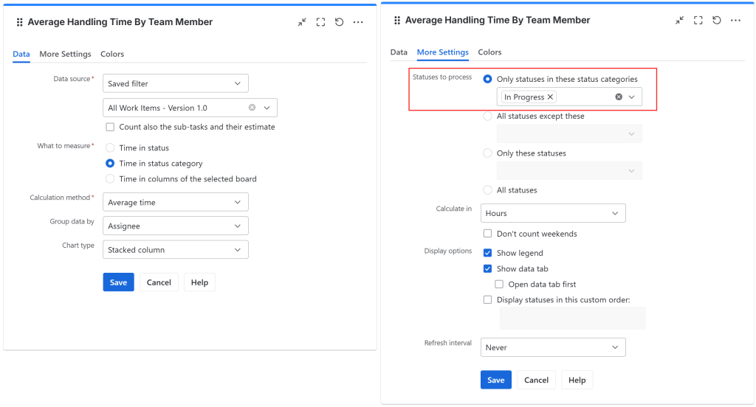Open the Refresh interval dropdown
Viewport: 756px width, 407px height.
(553, 347)
